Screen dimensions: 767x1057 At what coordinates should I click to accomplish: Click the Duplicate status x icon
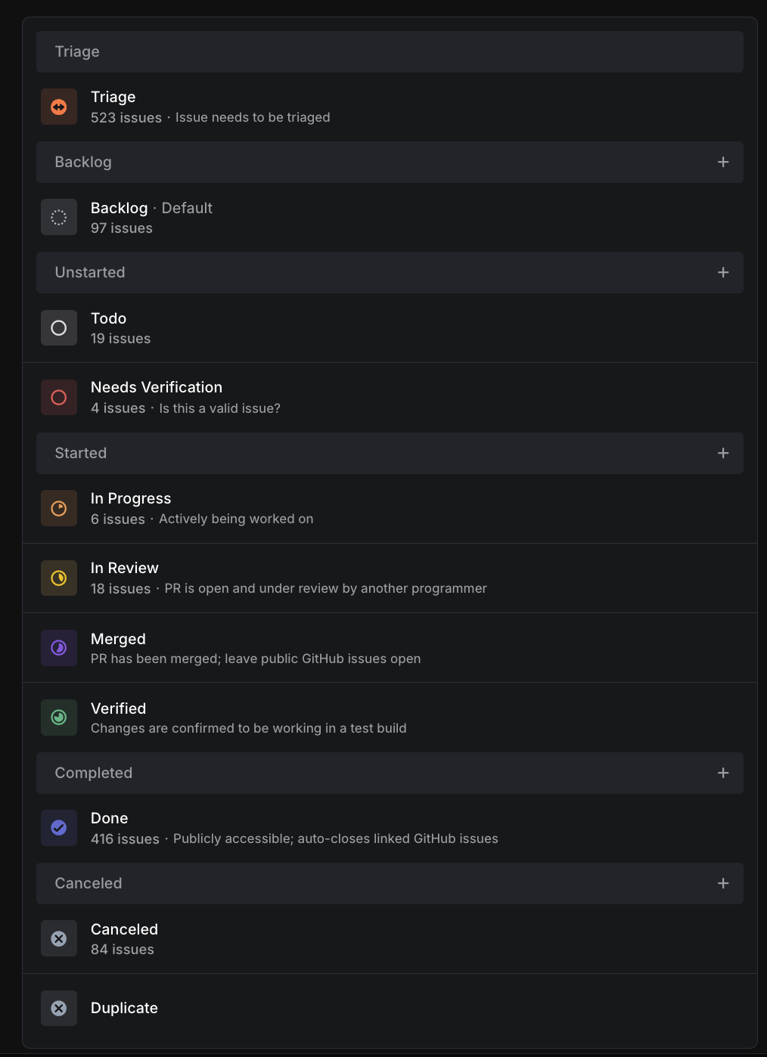coord(59,1009)
